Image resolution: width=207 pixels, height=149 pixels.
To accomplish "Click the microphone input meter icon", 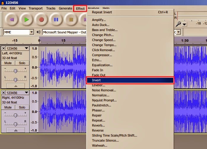I will [x=178, y=24].
